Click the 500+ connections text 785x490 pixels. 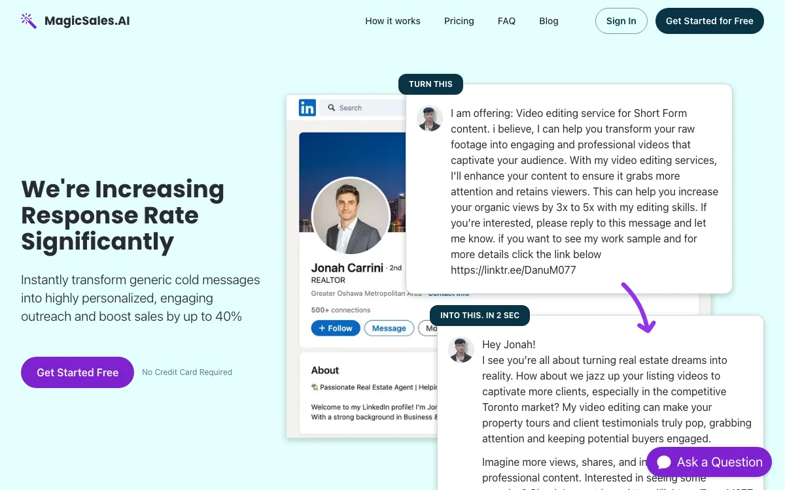[x=341, y=310]
